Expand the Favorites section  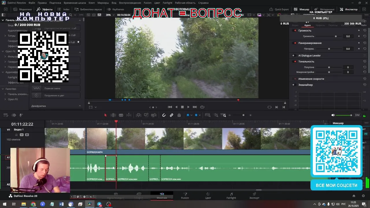tap(3, 89)
